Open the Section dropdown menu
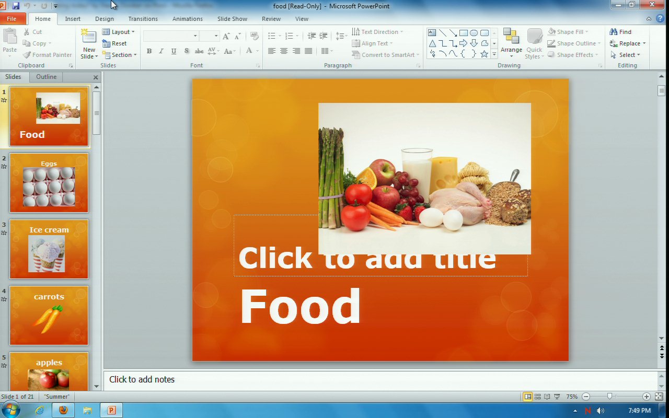Image resolution: width=669 pixels, height=418 pixels. click(120, 55)
